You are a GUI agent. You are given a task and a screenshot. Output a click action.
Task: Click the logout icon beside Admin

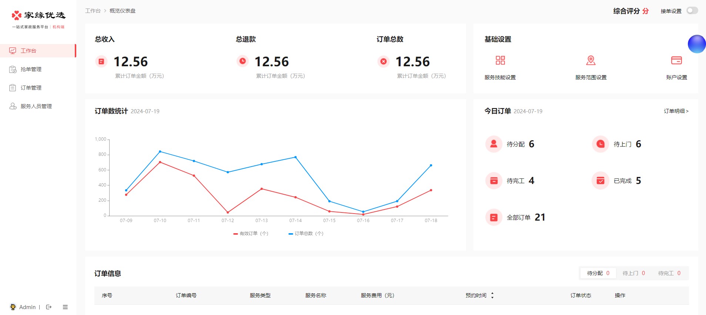click(x=49, y=307)
